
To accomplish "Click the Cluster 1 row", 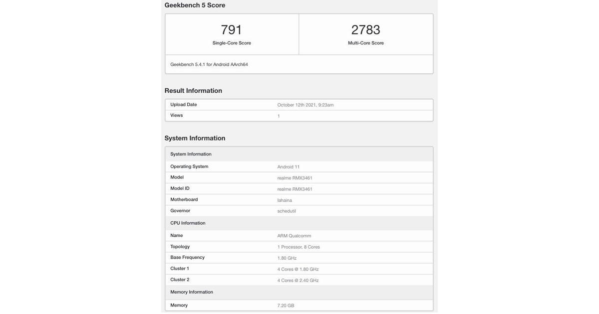I will (x=179, y=267).
